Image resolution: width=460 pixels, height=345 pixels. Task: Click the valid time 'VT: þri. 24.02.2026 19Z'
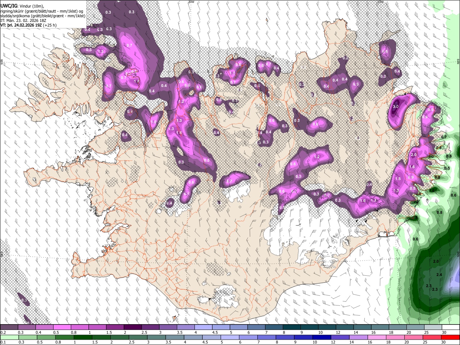tap(21, 26)
